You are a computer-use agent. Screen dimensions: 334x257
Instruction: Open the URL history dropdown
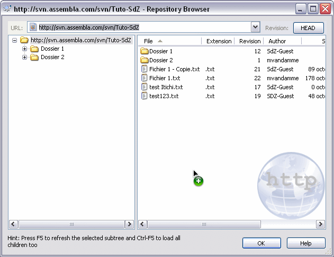(256, 27)
